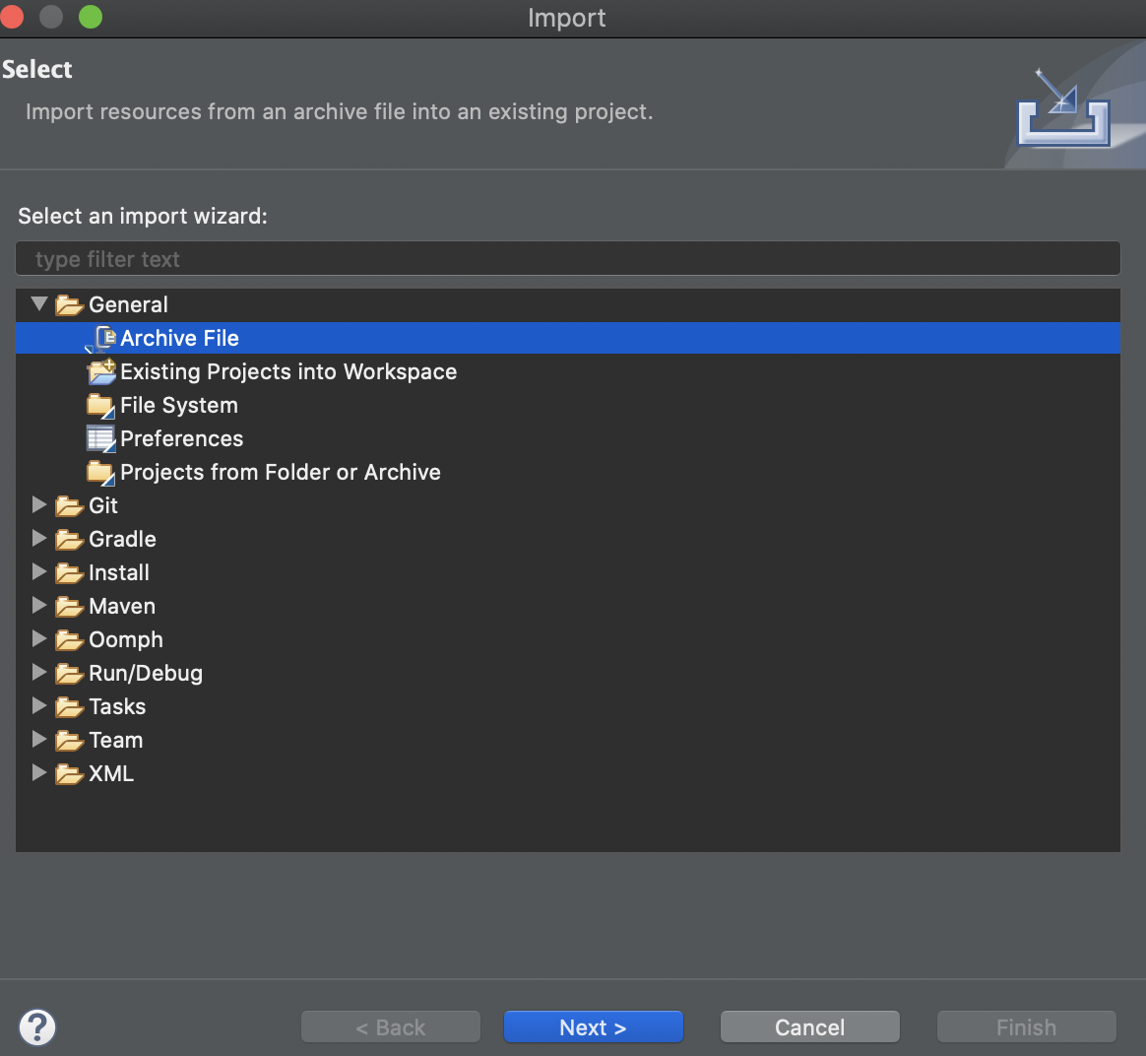The image size is (1146, 1056).
Task: Select the Tasks tree item label
Action: [117, 707]
